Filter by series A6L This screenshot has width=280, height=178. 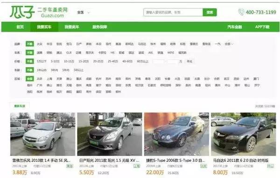(151, 53)
